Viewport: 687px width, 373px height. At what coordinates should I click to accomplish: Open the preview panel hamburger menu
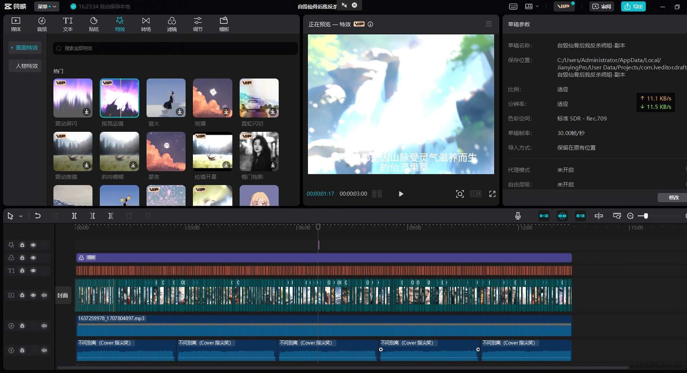click(489, 24)
